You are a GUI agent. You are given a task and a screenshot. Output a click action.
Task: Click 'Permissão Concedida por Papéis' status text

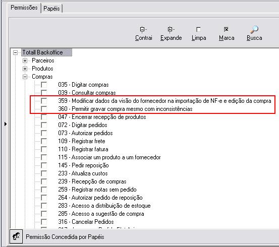pyautogui.click(x=65, y=237)
